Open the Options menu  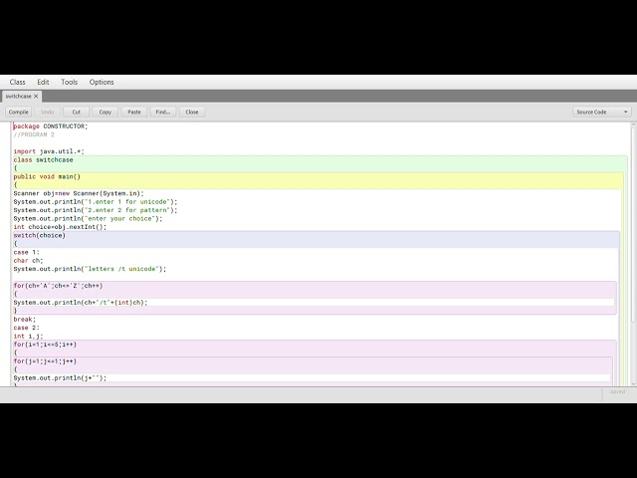[x=102, y=82]
